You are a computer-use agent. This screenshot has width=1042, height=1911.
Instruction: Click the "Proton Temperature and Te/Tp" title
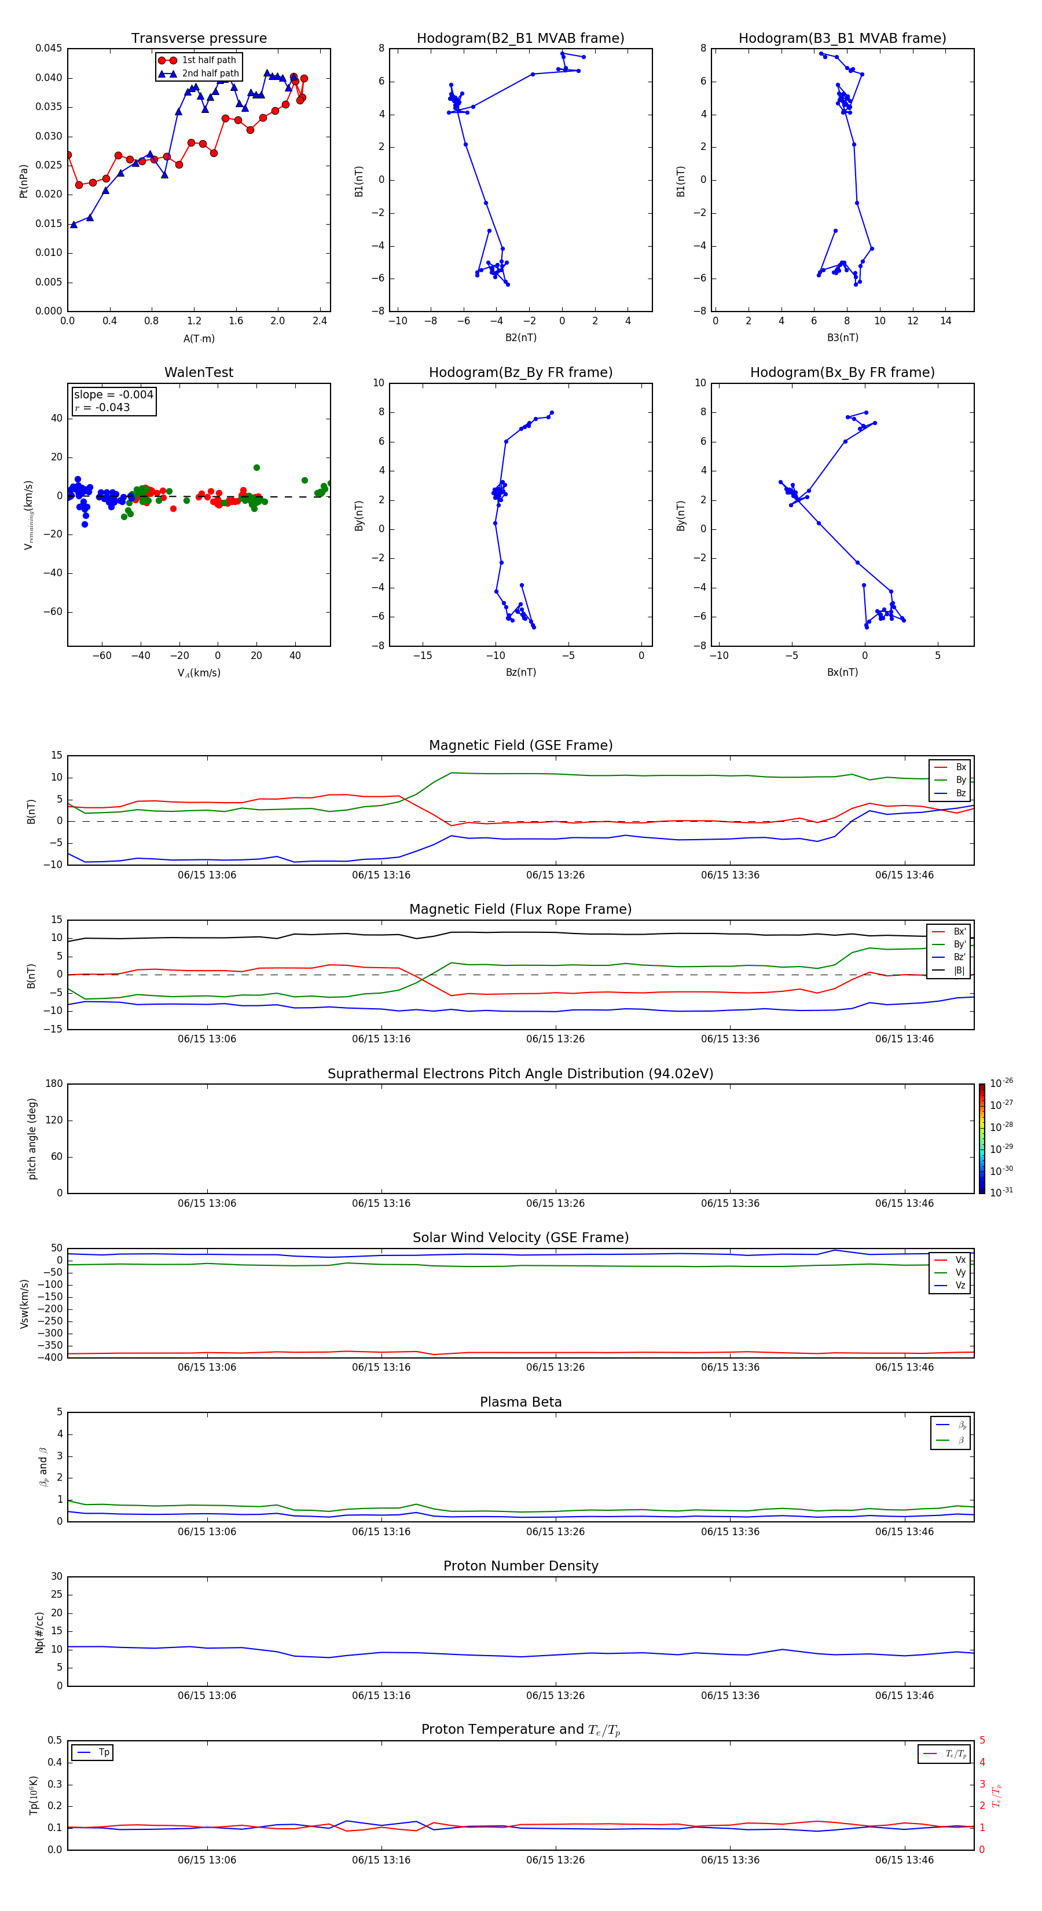(520, 1731)
